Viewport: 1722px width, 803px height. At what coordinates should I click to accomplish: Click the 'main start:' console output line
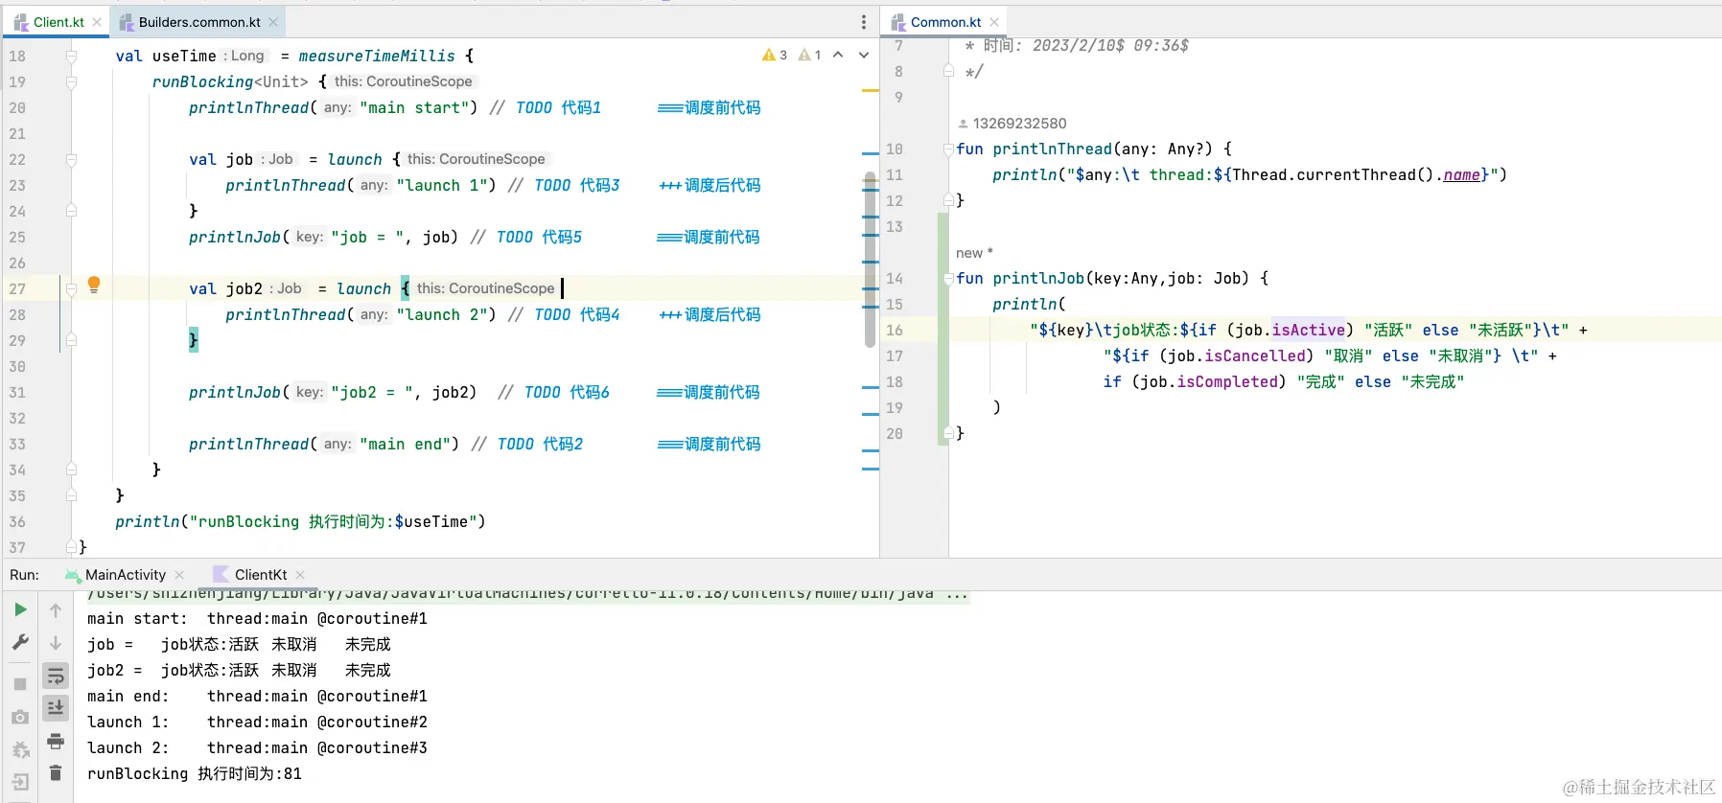(x=257, y=619)
